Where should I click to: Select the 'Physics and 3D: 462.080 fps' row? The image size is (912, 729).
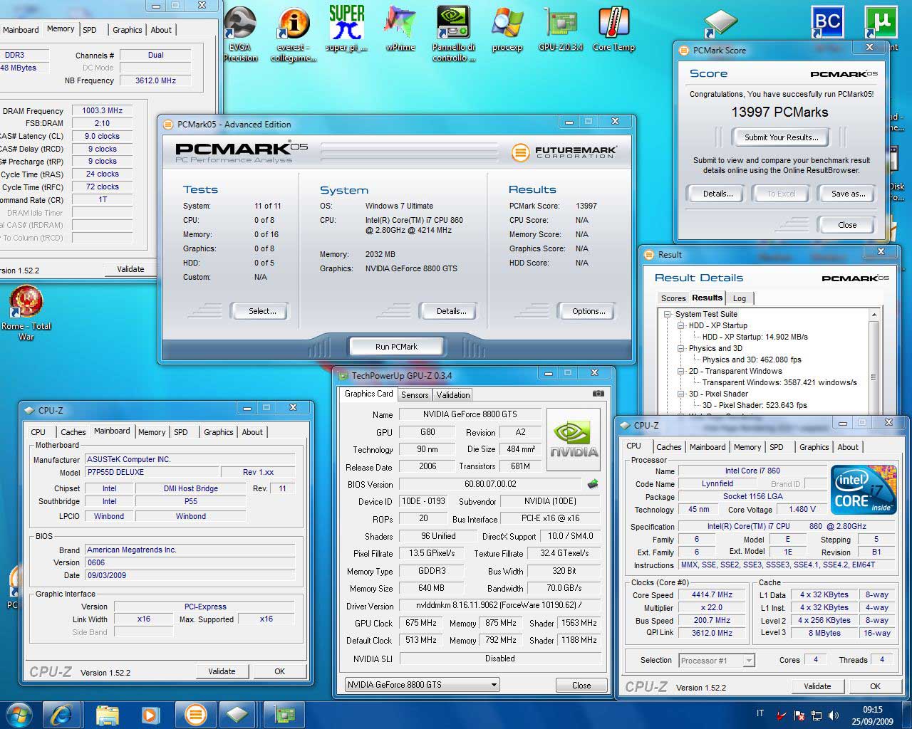point(752,360)
